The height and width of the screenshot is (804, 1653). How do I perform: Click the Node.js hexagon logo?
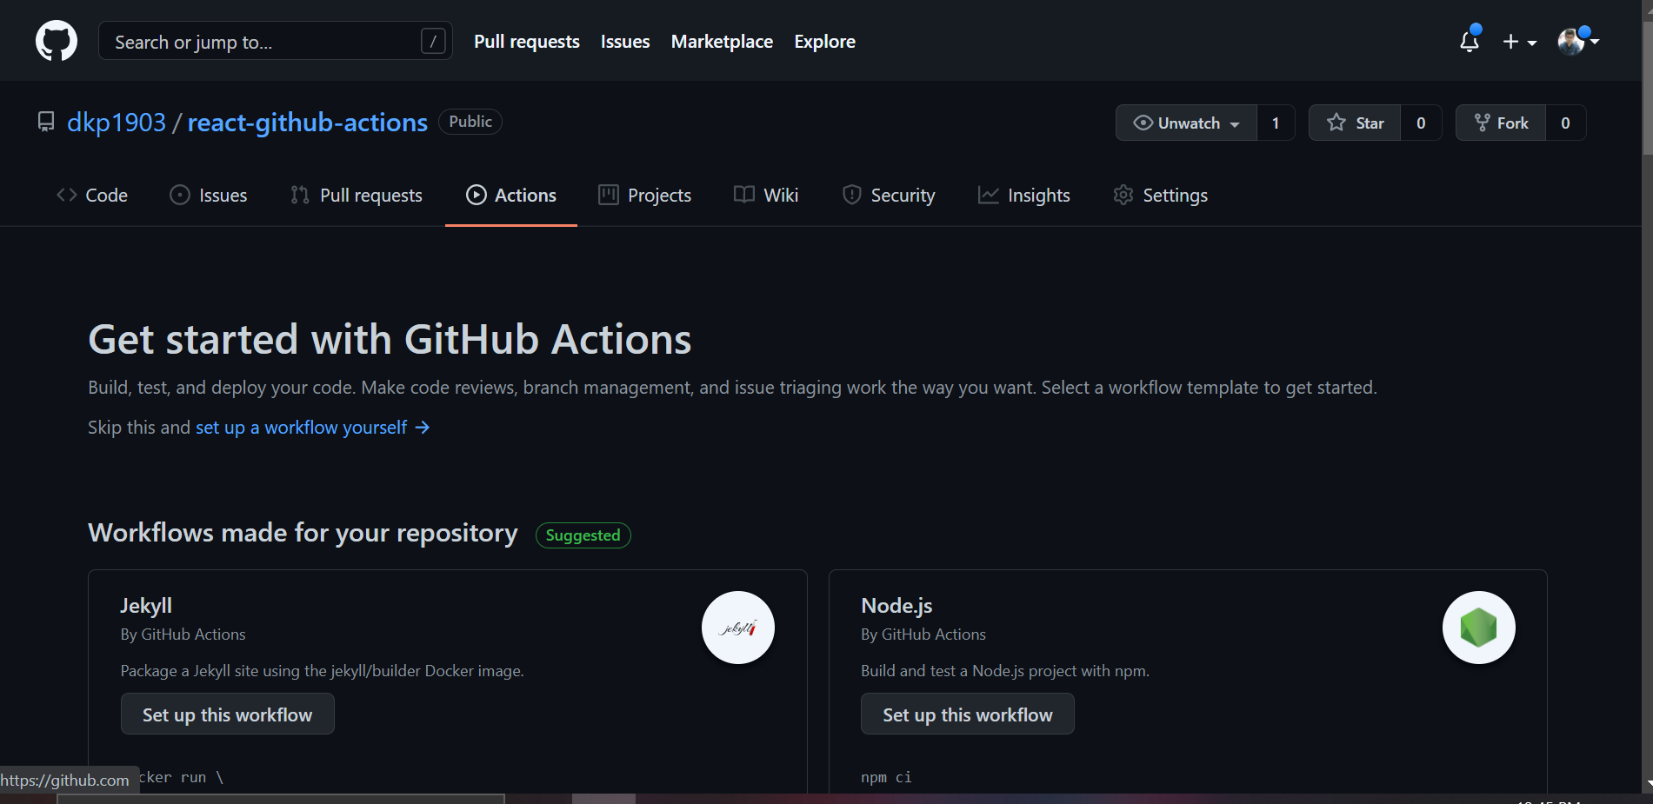(x=1479, y=628)
